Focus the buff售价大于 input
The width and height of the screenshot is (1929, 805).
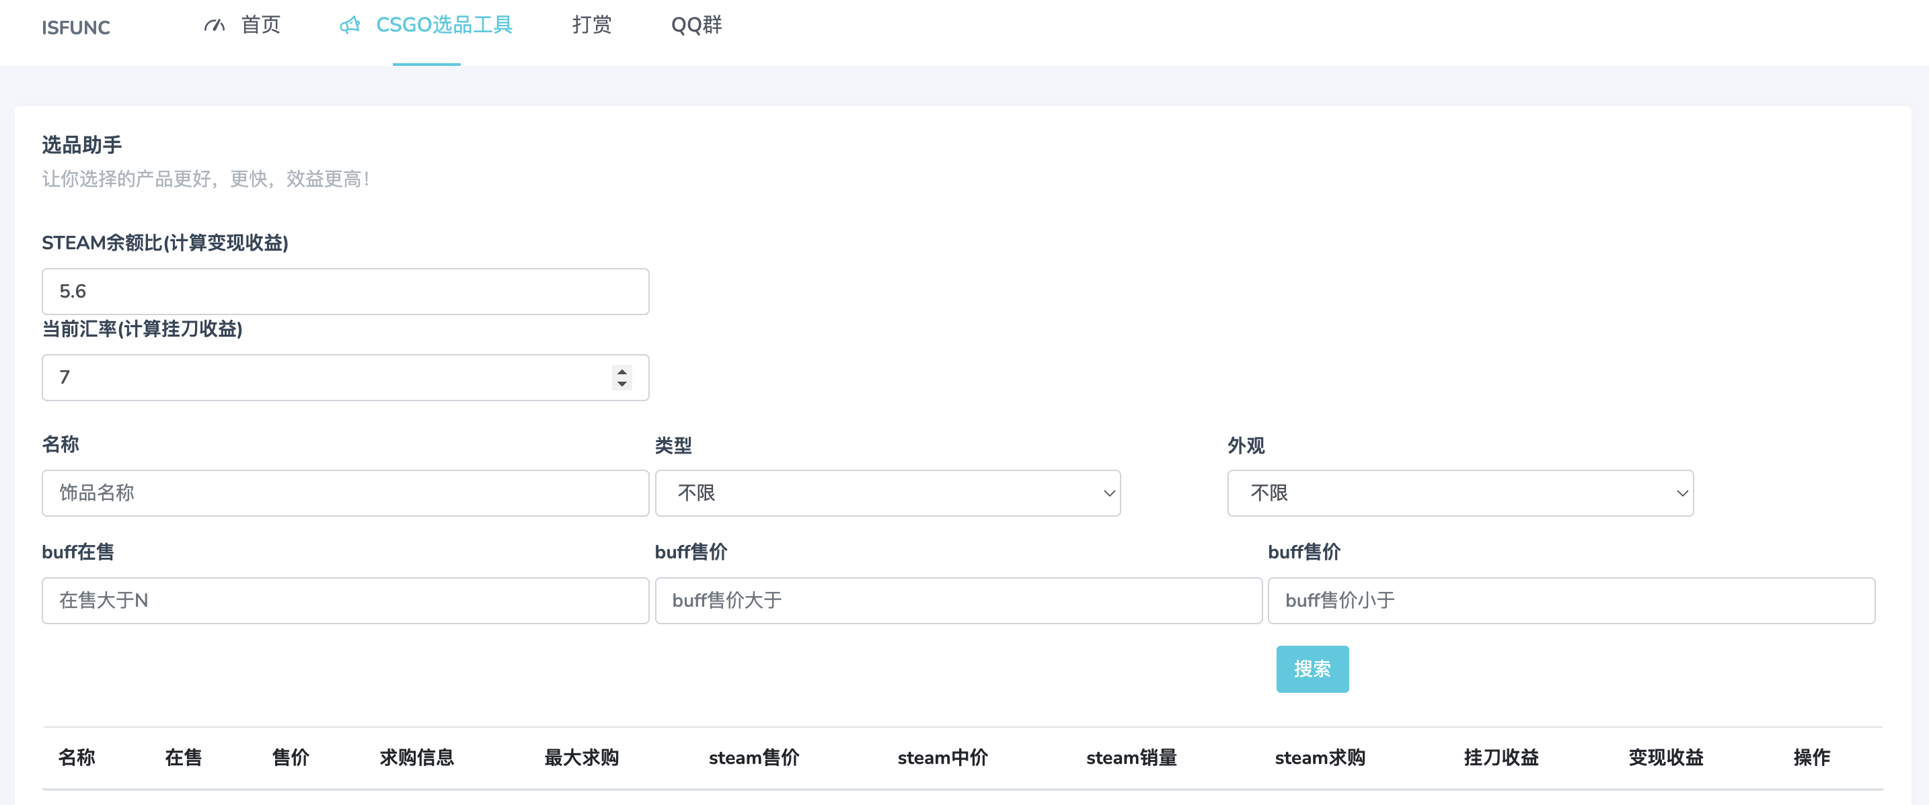[x=958, y=600]
